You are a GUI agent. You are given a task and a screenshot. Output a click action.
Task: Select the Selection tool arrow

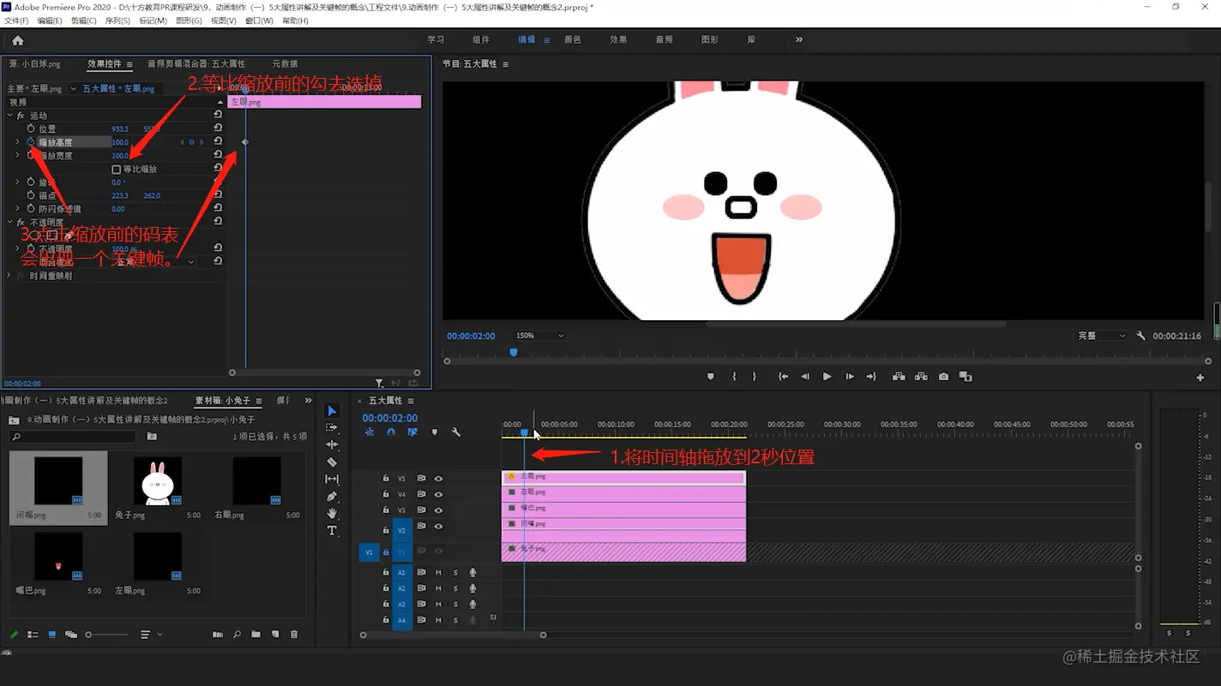click(332, 411)
